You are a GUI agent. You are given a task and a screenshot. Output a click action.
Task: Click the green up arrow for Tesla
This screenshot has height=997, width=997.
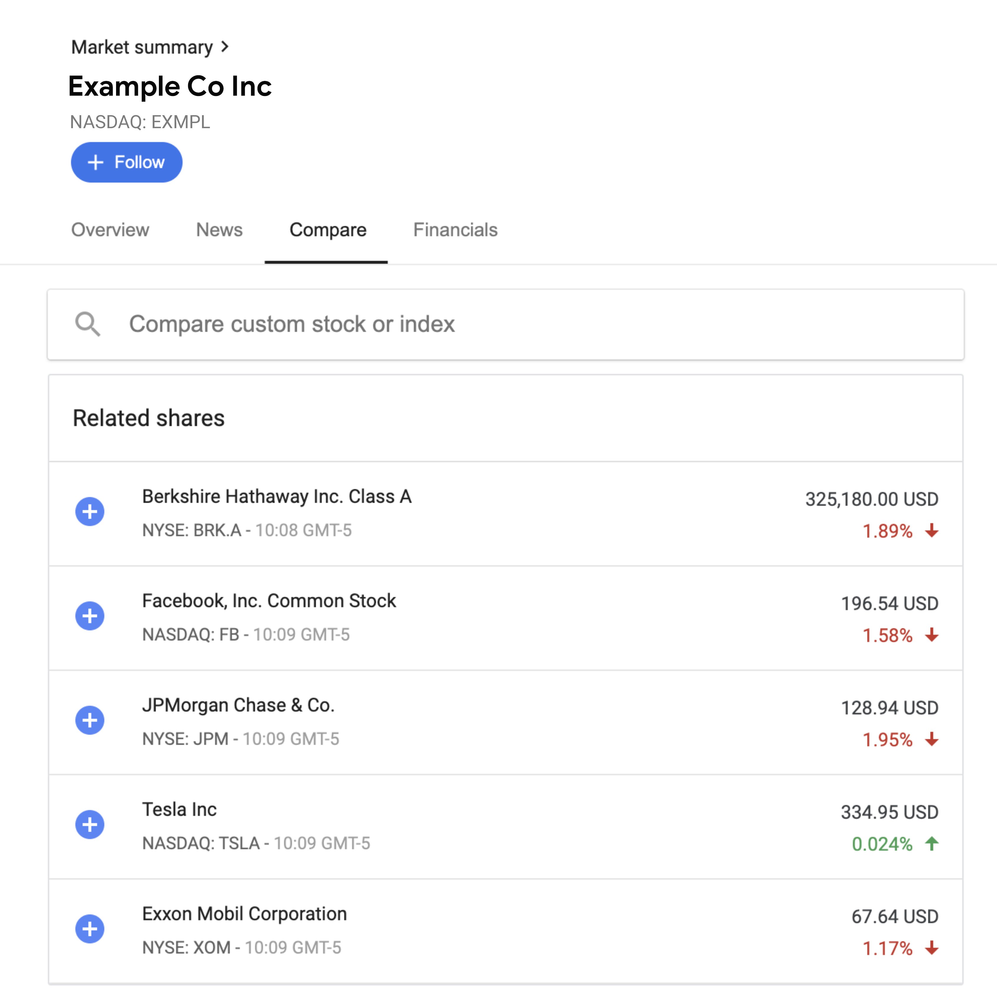click(931, 843)
